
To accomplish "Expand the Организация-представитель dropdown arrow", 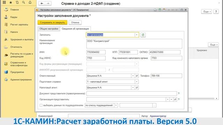I will (x=168, y=100).
